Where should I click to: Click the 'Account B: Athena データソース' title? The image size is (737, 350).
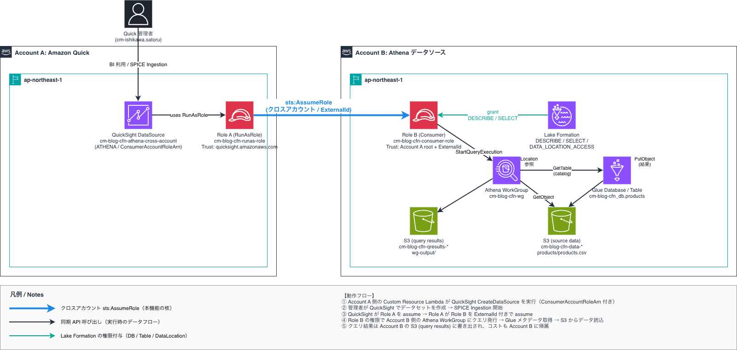[400, 52]
